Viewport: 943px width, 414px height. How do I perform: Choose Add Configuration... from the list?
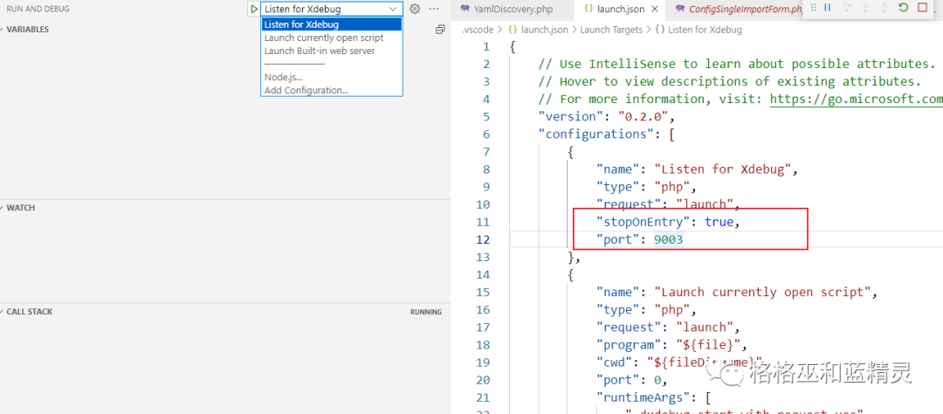pos(332,90)
